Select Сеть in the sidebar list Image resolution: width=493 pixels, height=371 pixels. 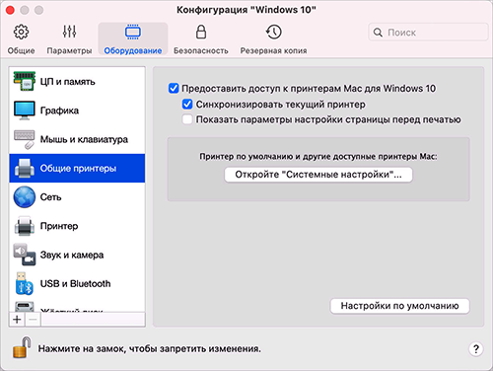[x=77, y=197]
